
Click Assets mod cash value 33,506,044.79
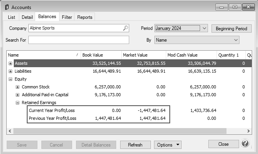click(202, 63)
